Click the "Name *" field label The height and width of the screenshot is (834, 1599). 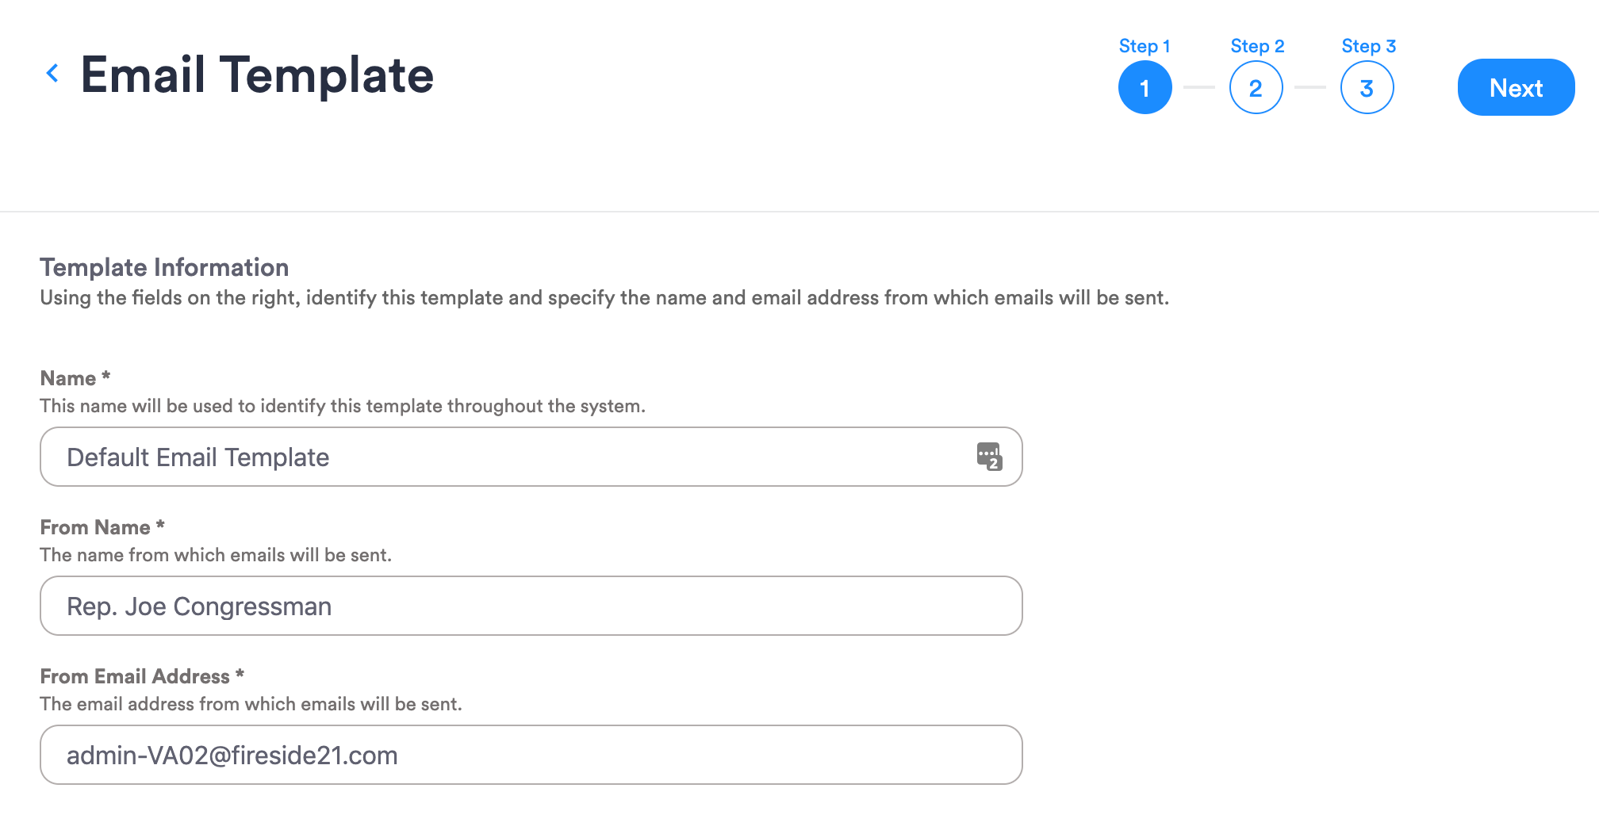pos(75,378)
